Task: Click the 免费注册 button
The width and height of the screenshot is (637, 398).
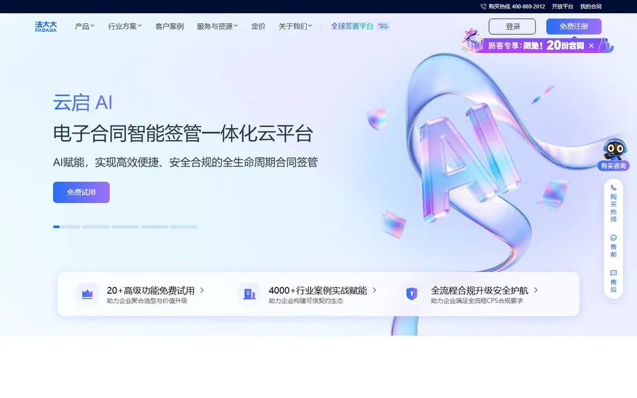Action: 573,27
